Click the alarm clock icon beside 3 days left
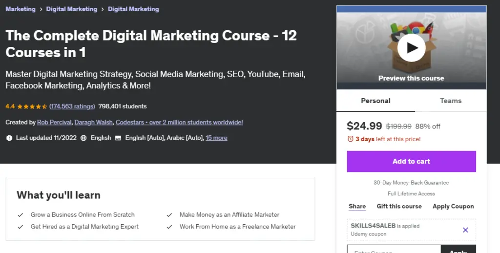This screenshot has height=253, width=500. [x=350, y=139]
